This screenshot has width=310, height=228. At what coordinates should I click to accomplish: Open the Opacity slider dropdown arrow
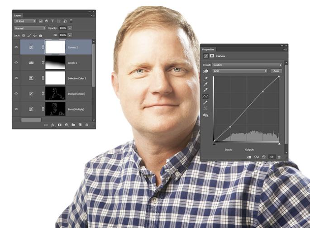pos(70,28)
